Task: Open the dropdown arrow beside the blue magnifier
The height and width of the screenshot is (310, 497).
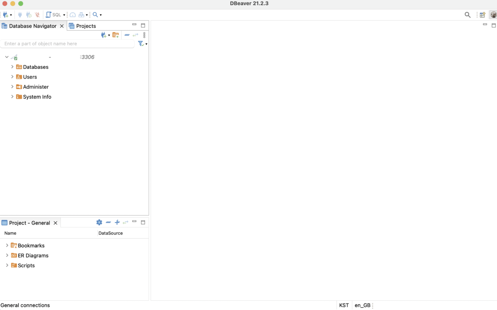Action: [101, 15]
